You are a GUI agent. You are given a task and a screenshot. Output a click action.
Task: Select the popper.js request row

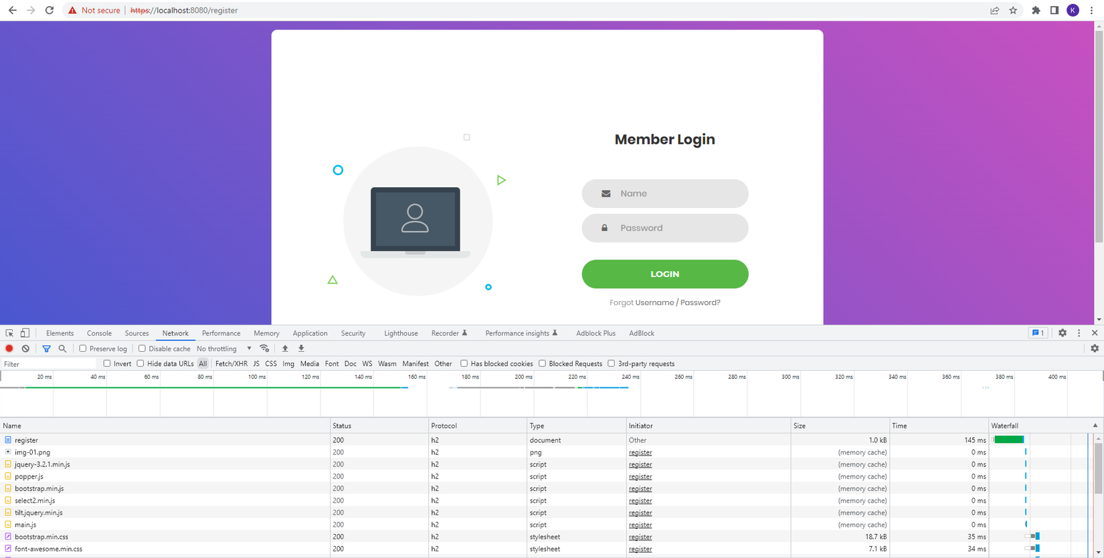(x=495, y=476)
